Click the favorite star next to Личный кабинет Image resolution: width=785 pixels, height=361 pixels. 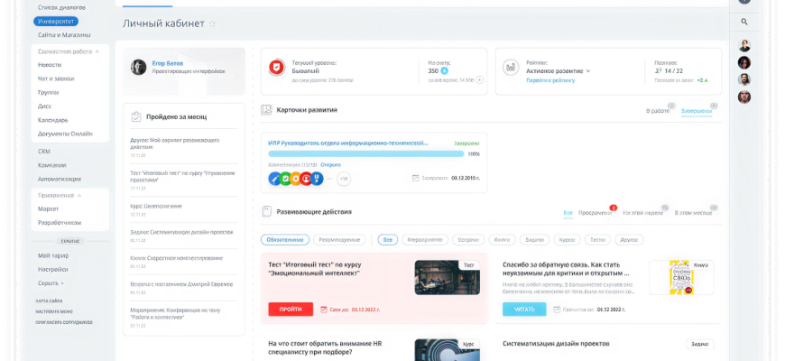(x=213, y=23)
